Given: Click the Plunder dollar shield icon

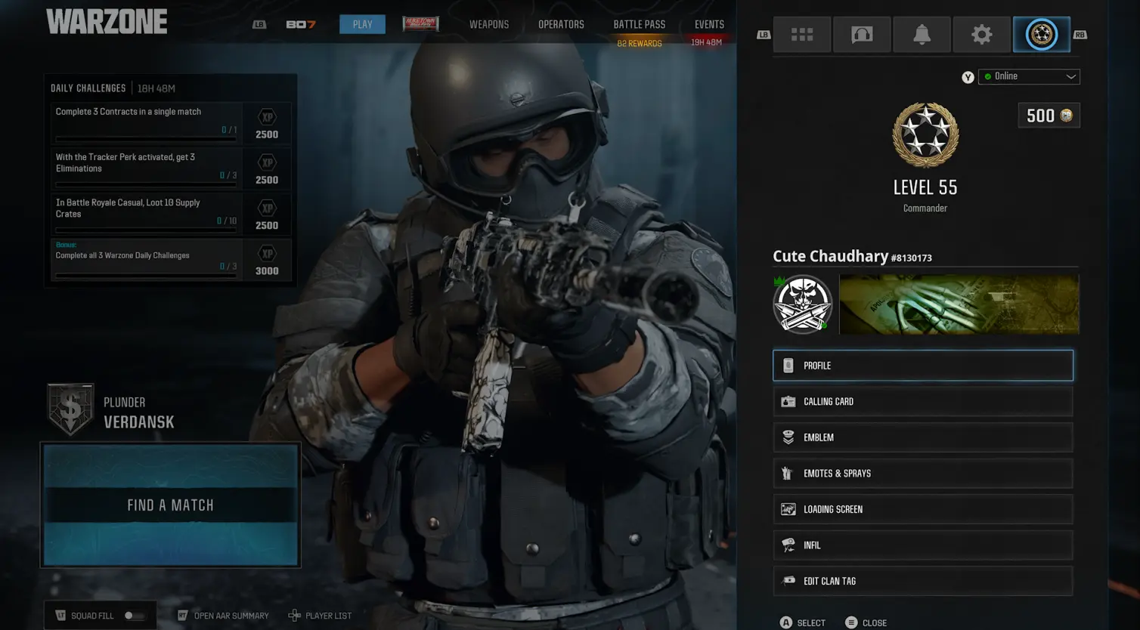Looking at the screenshot, I should coord(70,409).
